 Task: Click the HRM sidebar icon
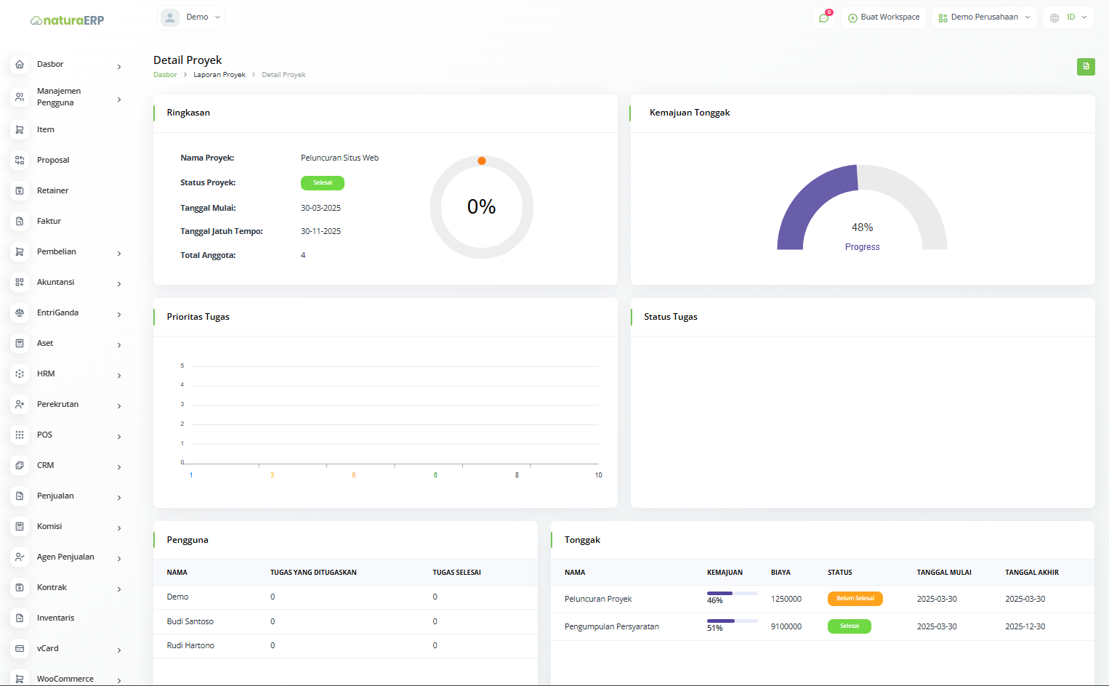pyautogui.click(x=20, y=374)
